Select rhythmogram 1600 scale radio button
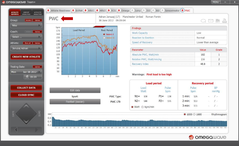Screen dimensions: 239x146 pos(194,114)
